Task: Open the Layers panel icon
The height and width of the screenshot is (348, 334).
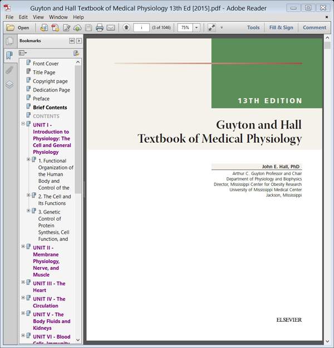Action: [x=9, y=85]
